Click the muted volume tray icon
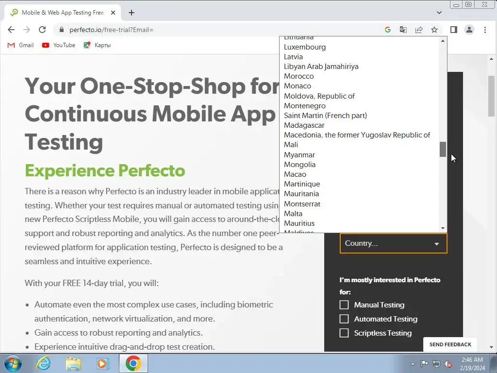Image resolution: width=497 pixels, height=373 pixels. pyautogui.click(x=448, y=364)
